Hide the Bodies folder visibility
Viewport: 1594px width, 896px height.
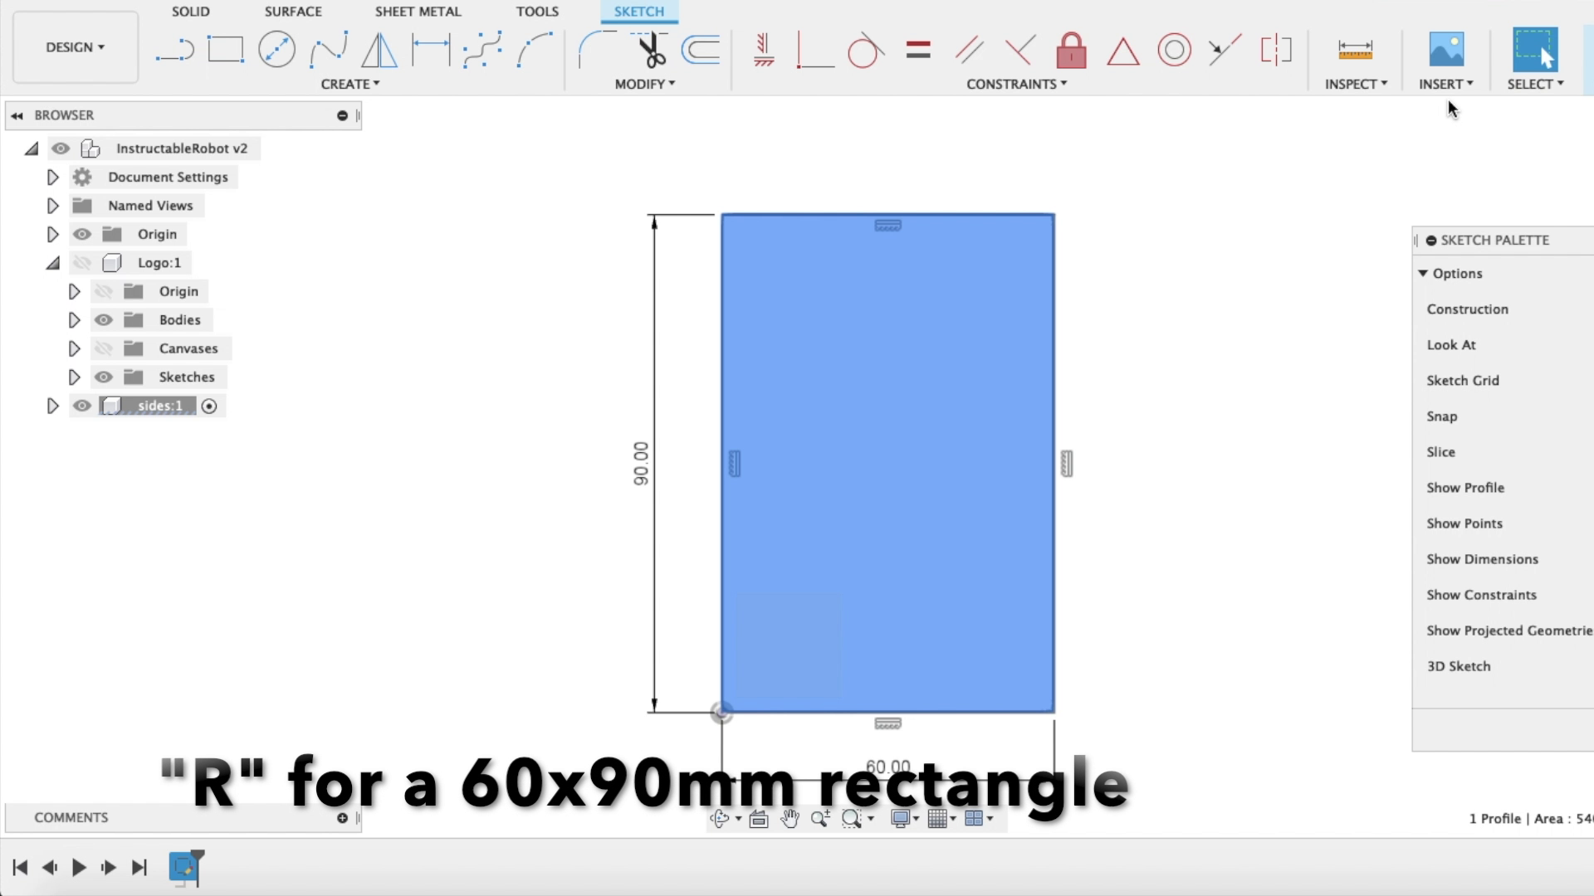pos(103,320)
